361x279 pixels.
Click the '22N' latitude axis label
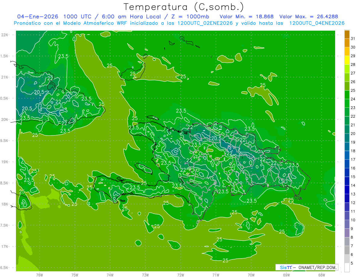tap(5, 35)
